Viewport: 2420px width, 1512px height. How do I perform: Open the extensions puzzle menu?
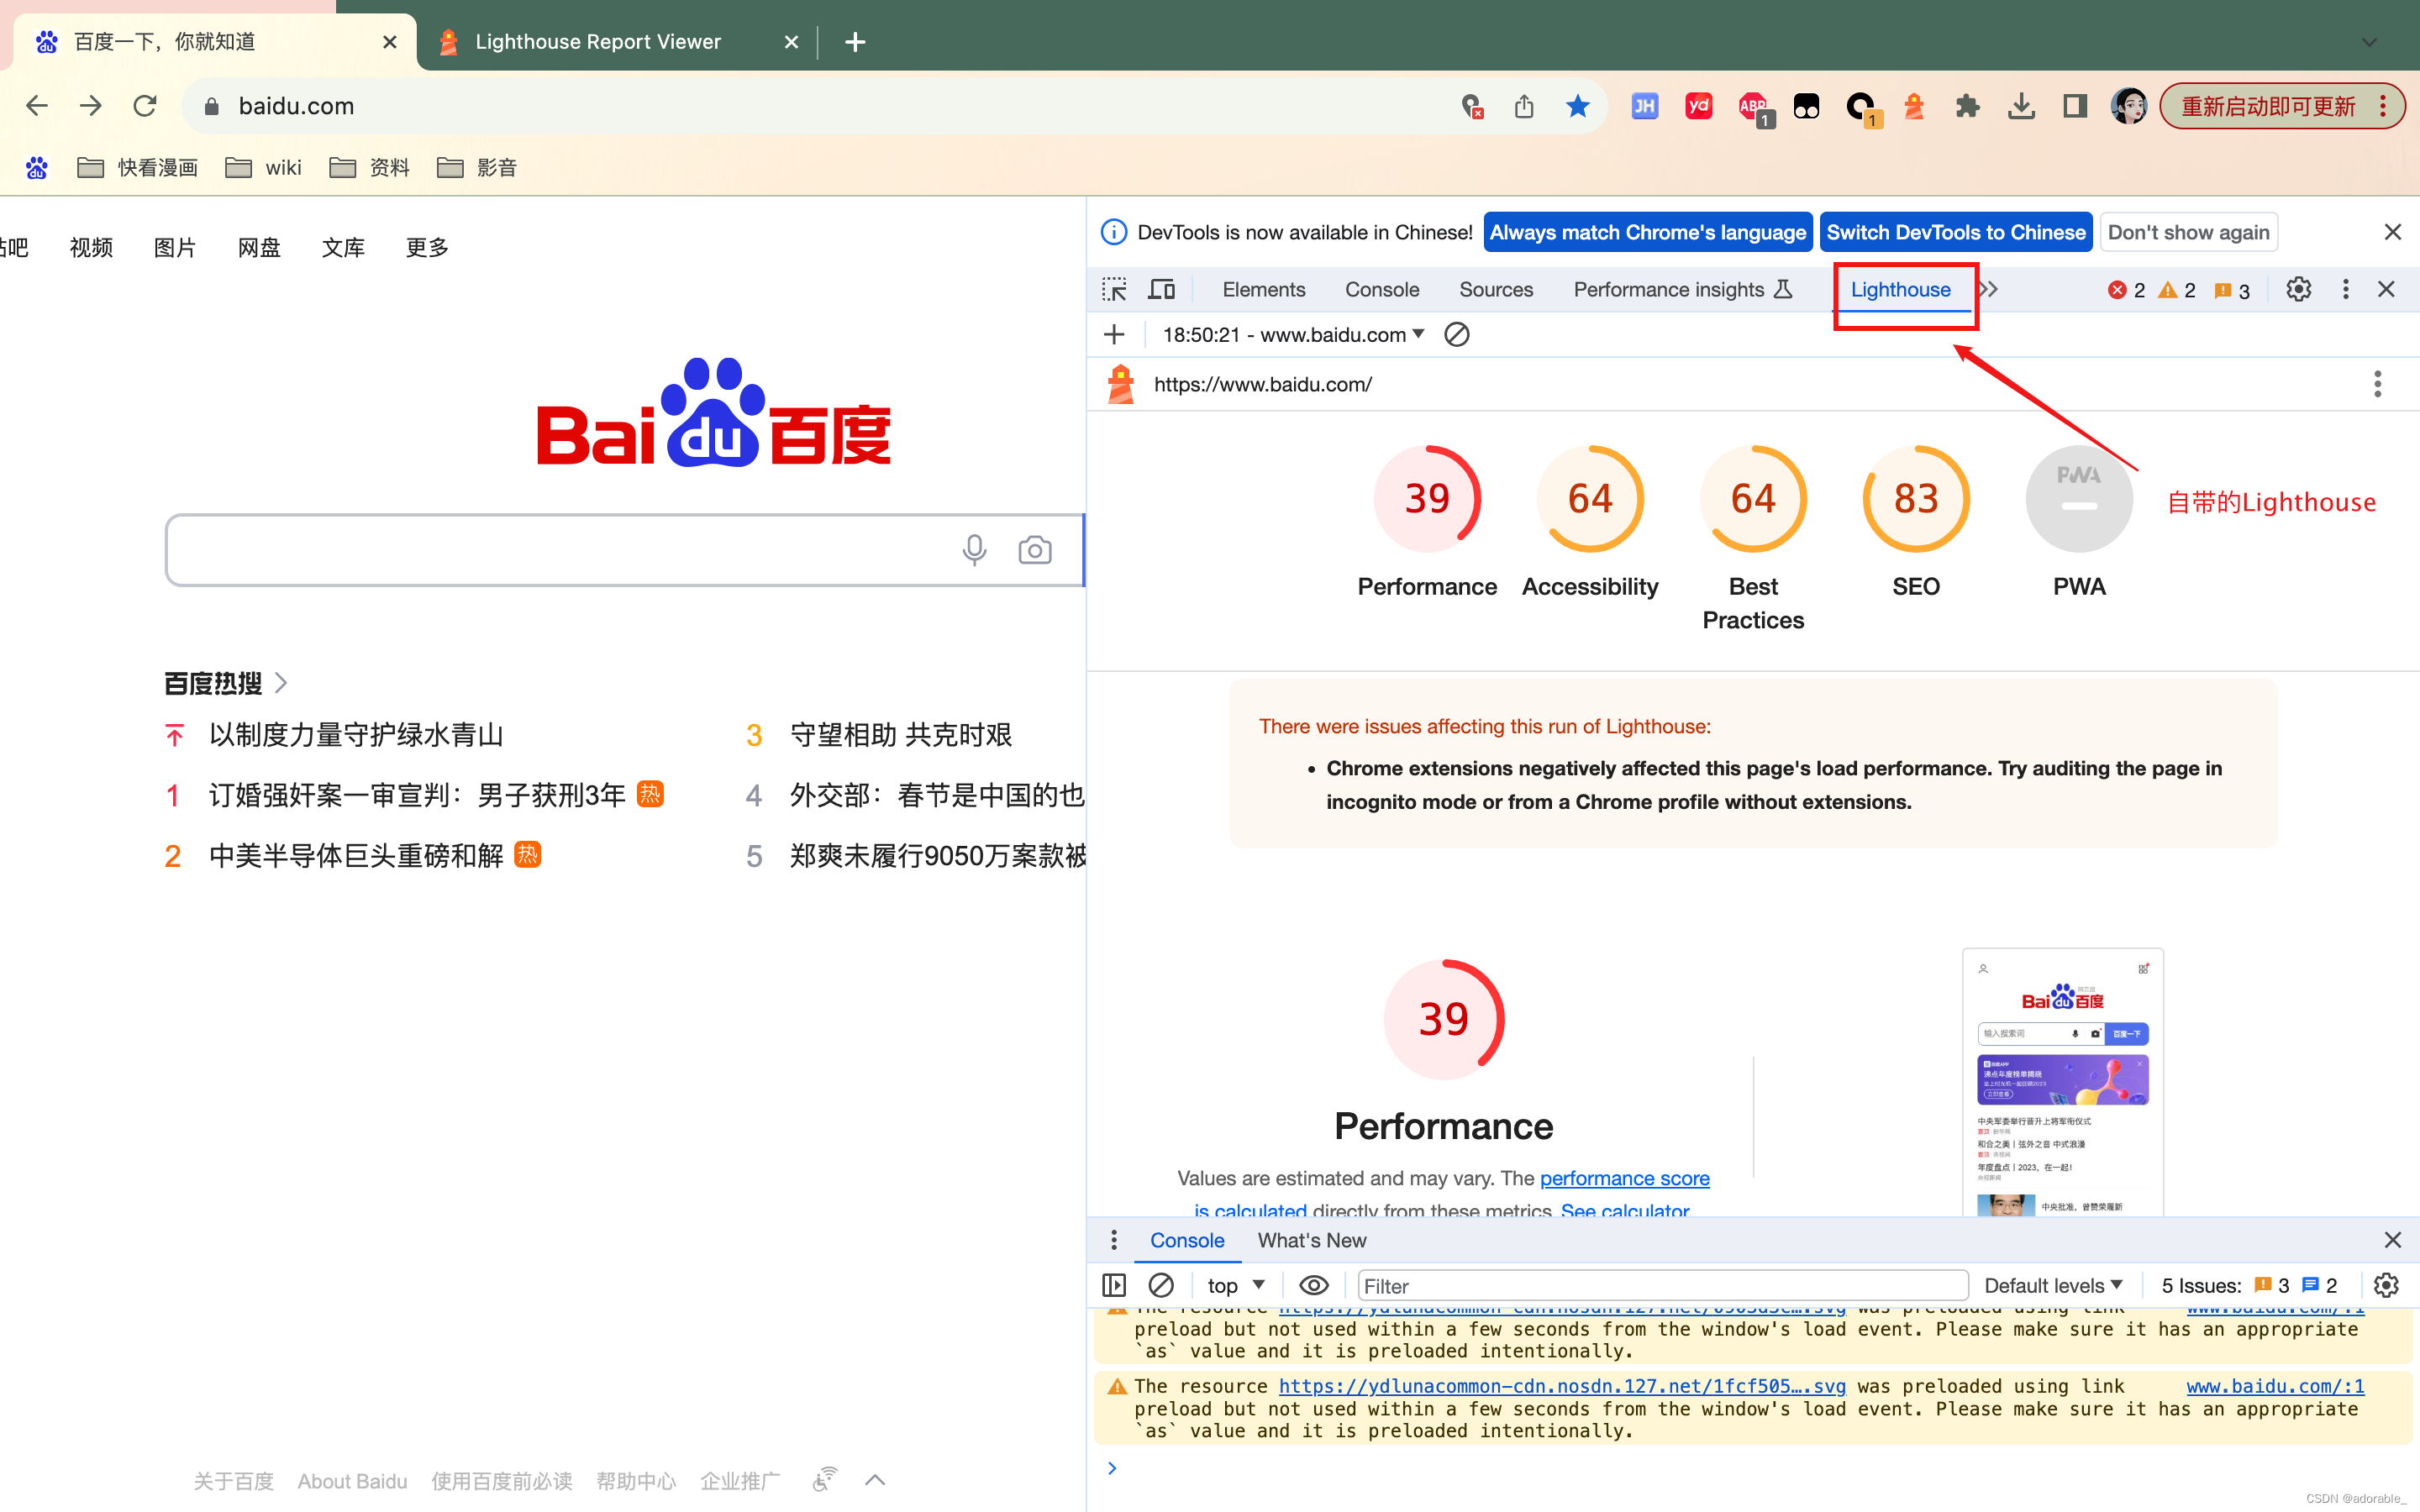1968,106
